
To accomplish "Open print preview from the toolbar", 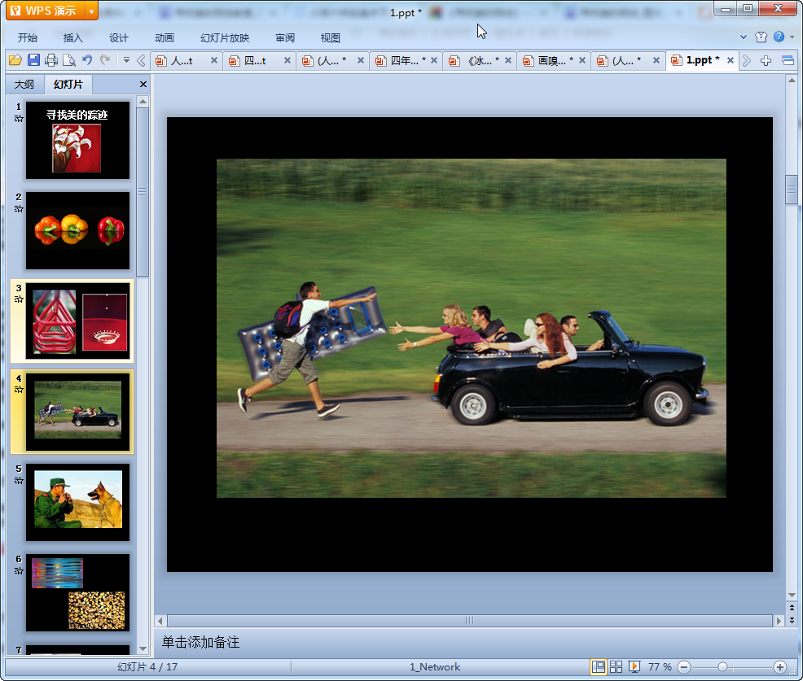I will [x=69, y=60].
